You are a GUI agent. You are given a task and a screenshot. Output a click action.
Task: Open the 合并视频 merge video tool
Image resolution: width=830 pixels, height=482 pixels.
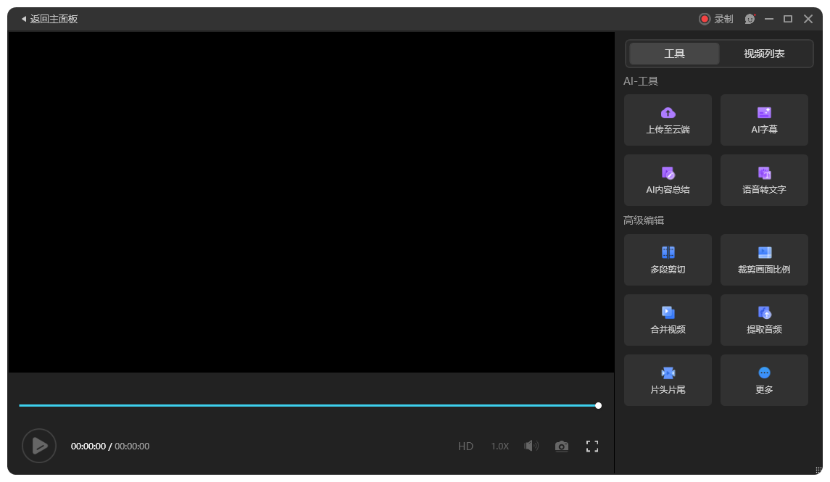point(668,320)
